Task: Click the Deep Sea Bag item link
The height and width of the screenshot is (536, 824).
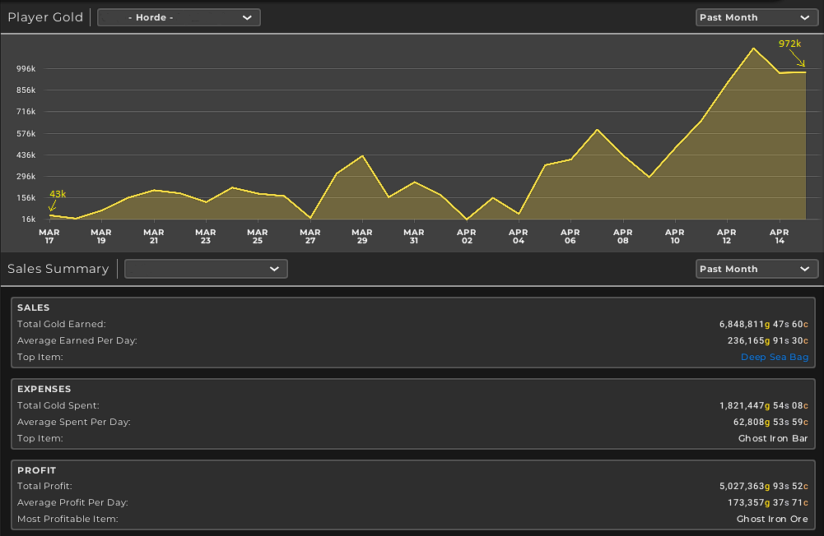Action: (775, 357)
